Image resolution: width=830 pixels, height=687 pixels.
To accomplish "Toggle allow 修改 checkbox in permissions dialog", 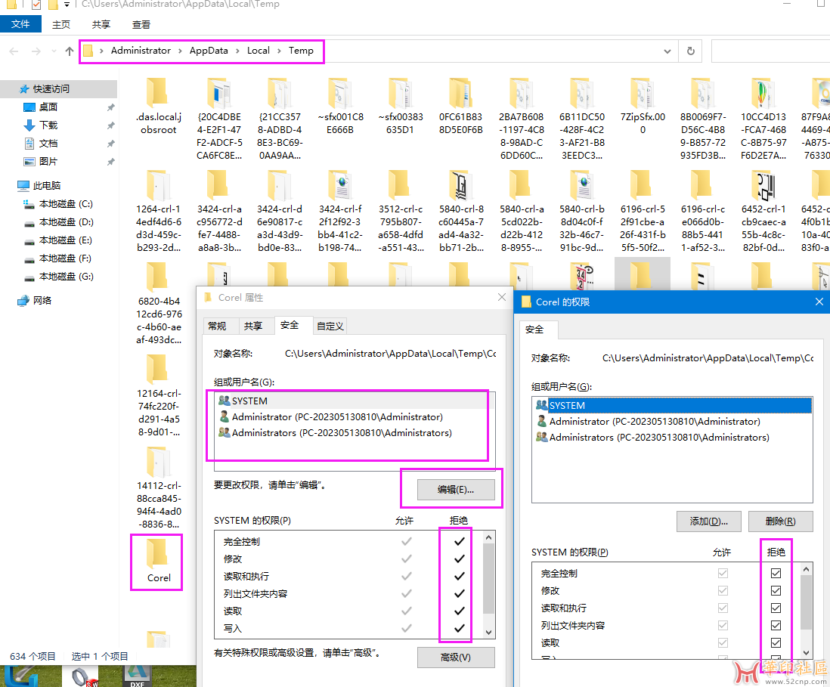I will [x=723, y=591].
